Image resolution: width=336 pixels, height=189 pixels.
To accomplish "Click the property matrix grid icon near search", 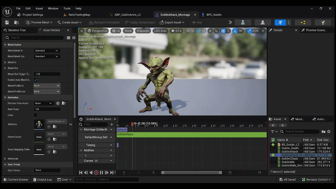I will coord(68,38).
